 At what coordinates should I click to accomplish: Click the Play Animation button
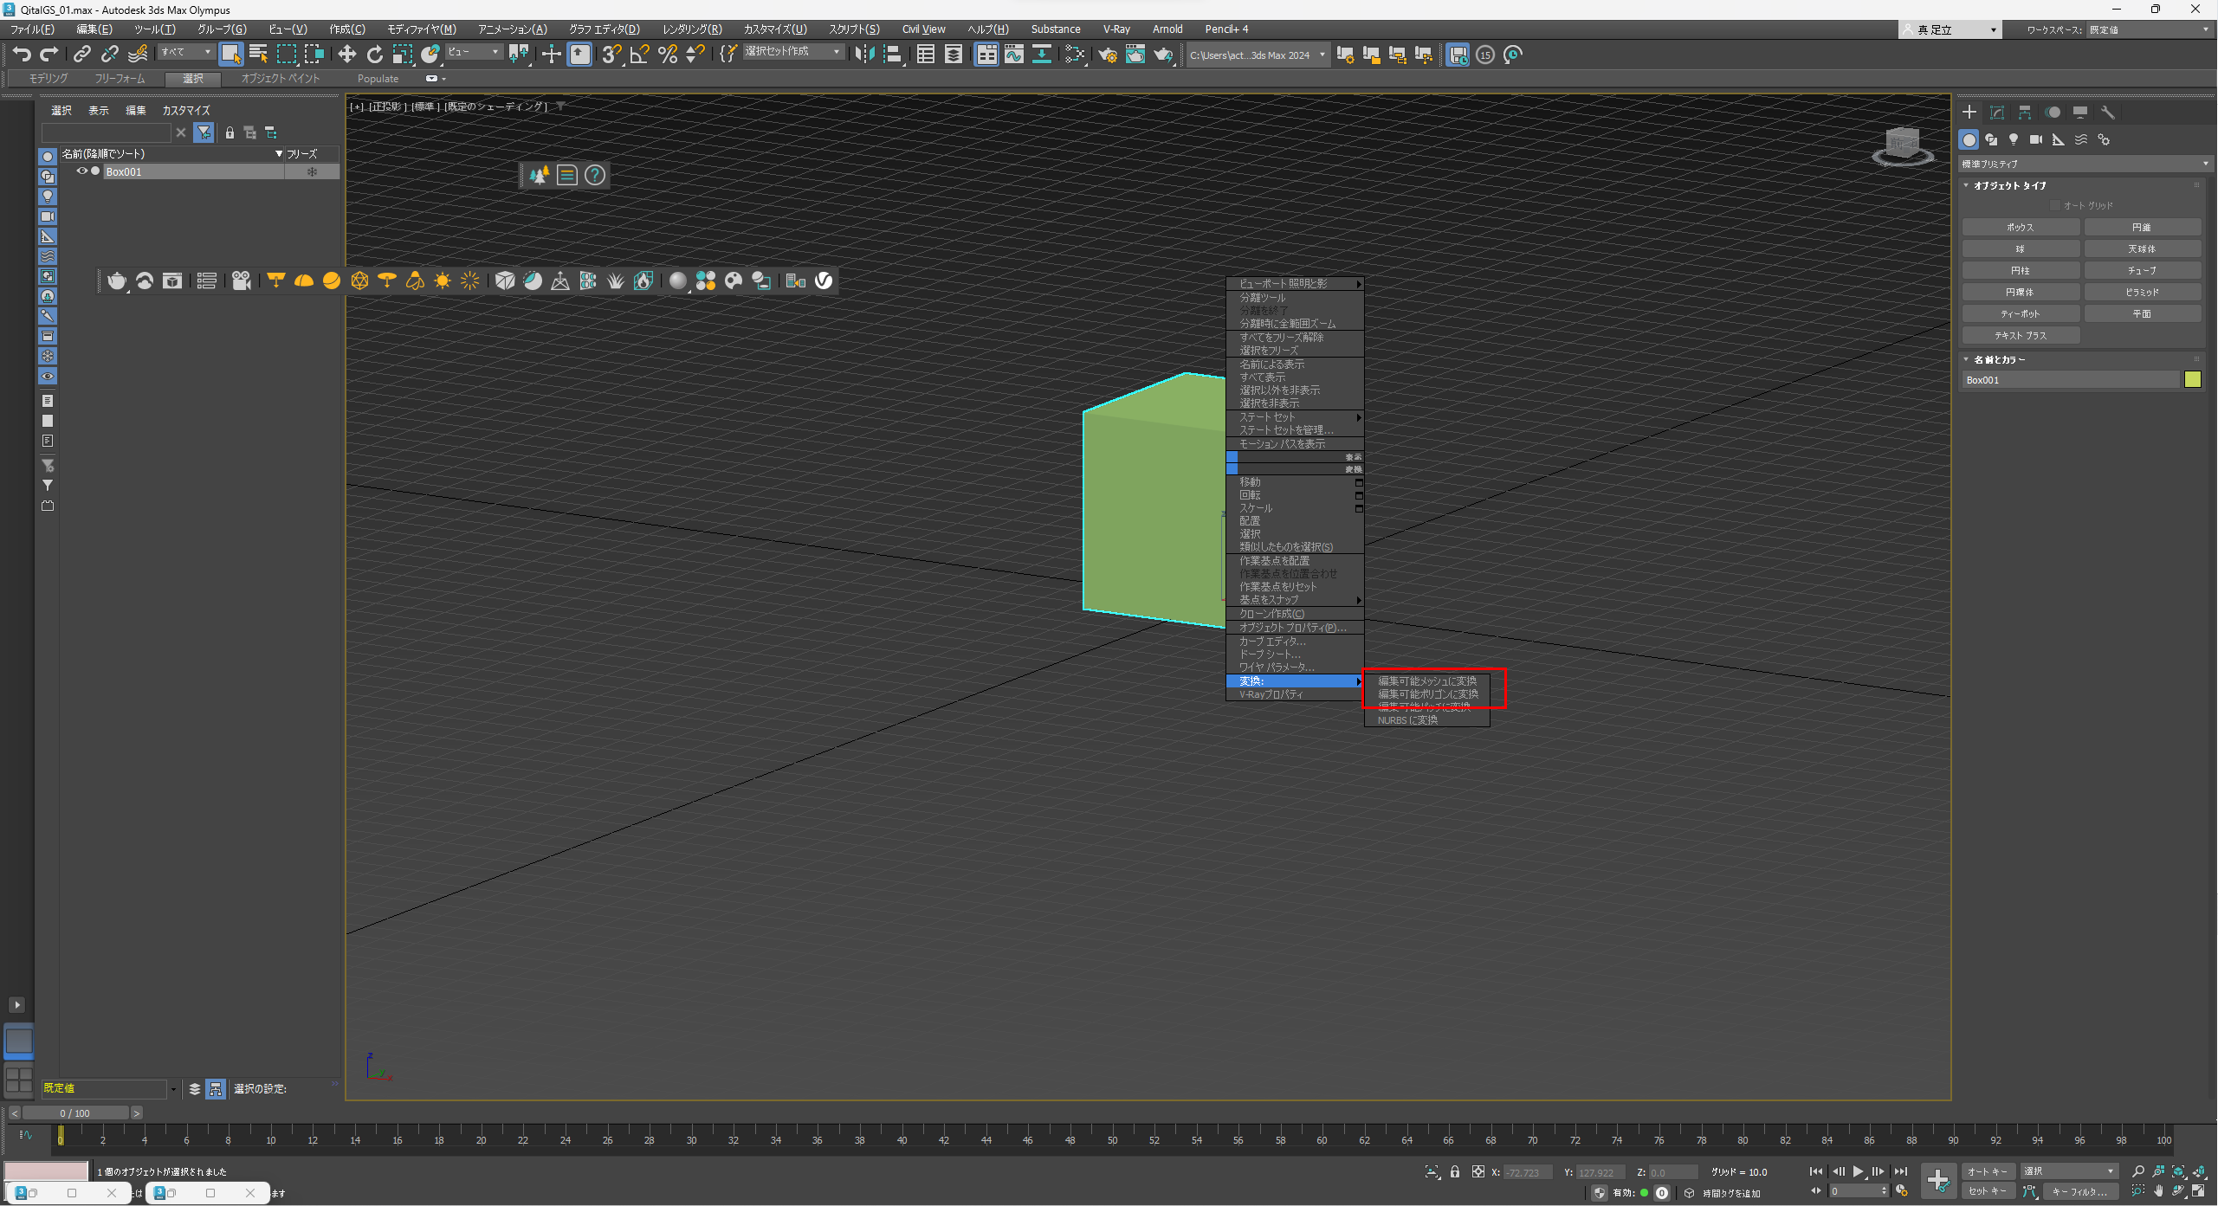(1858, 1171)
